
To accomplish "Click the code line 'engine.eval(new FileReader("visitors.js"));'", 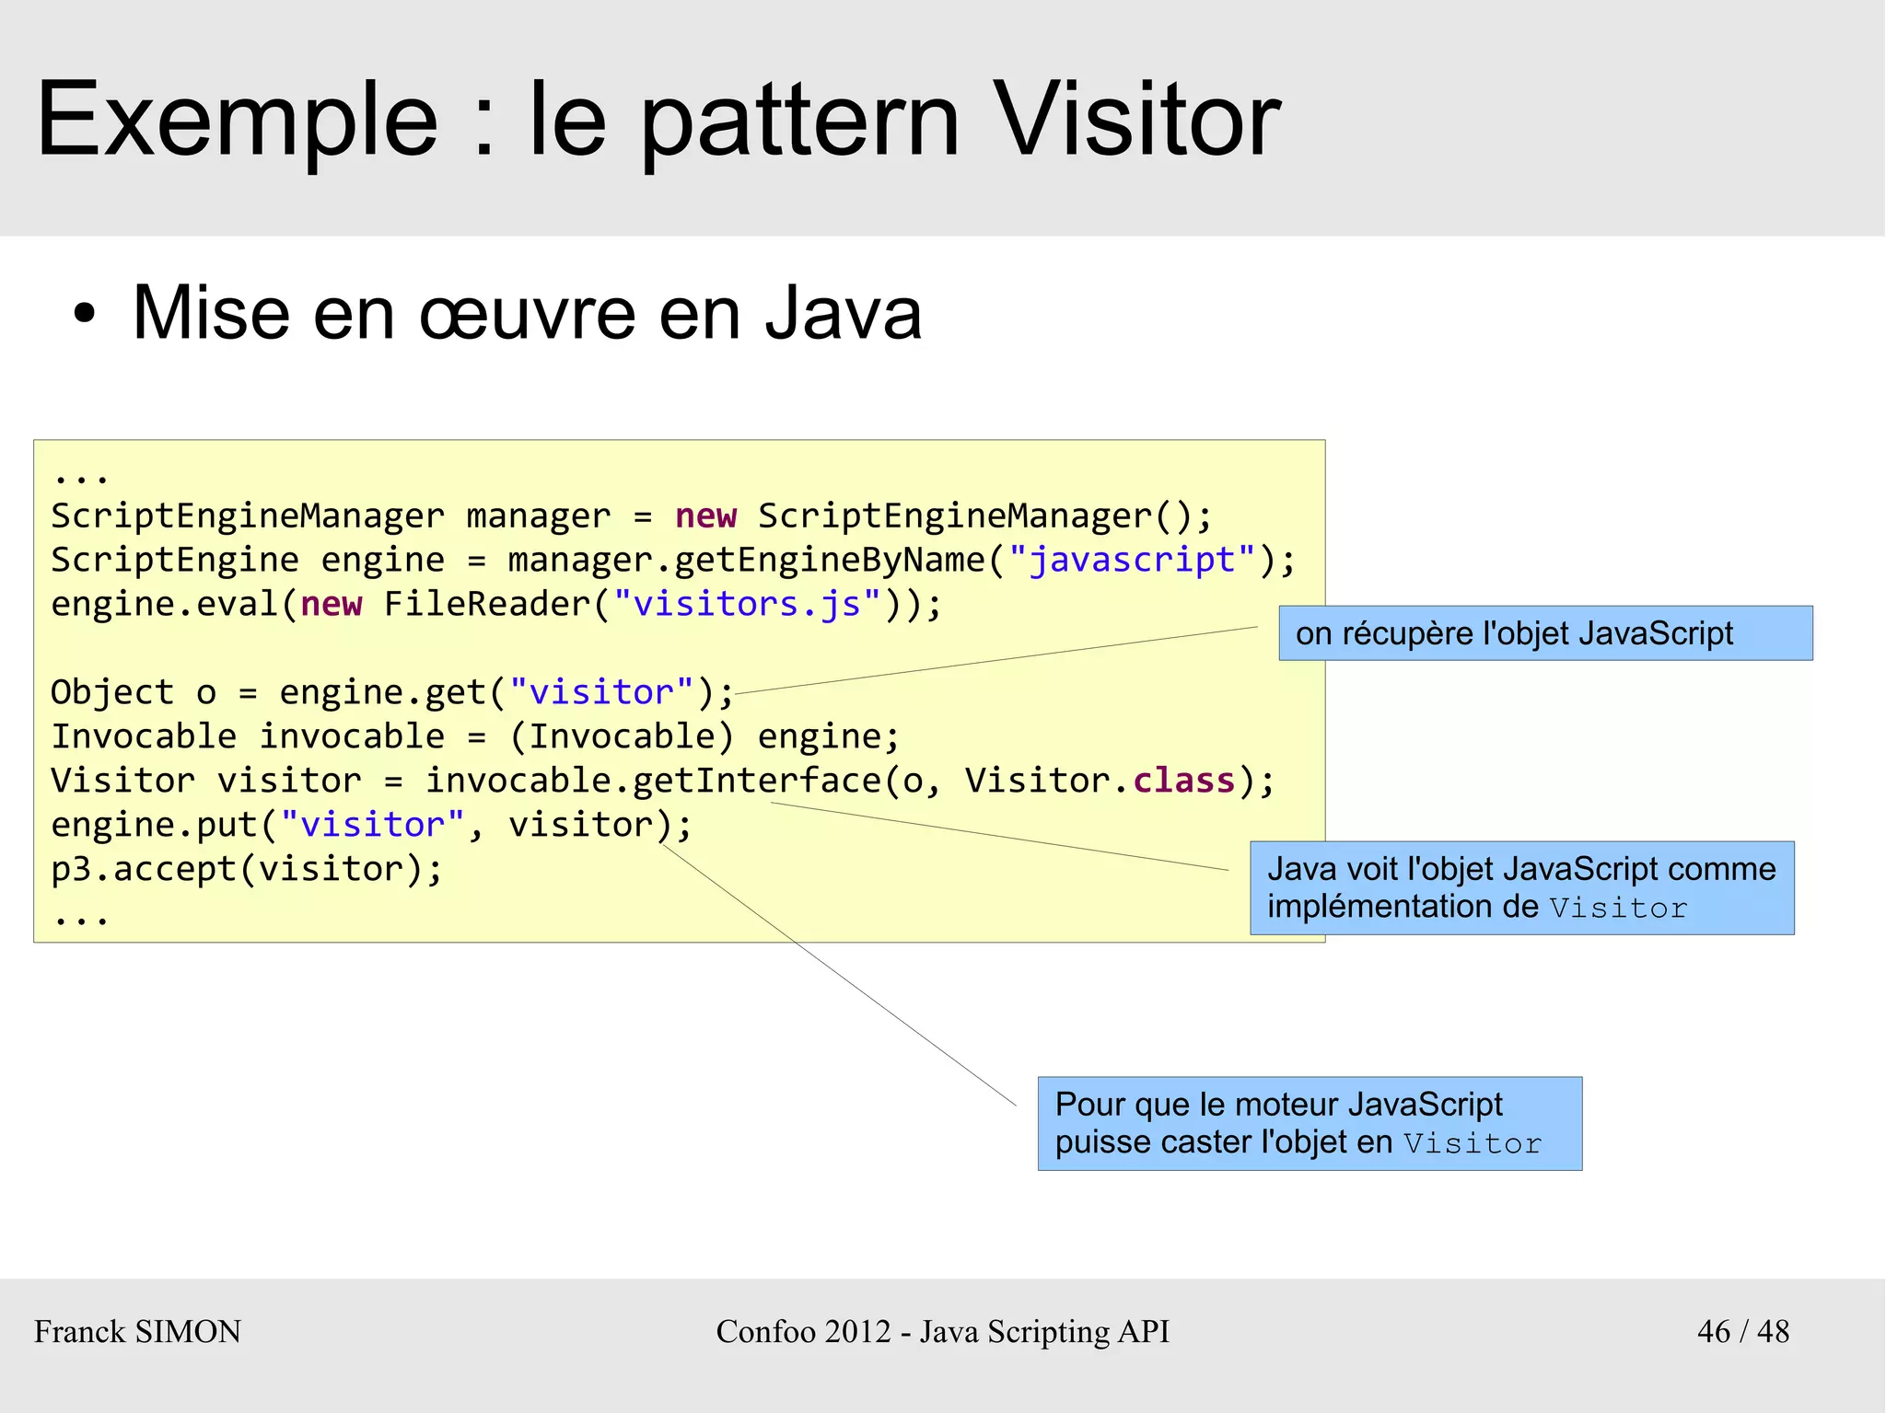I will (x=496, y=605).
